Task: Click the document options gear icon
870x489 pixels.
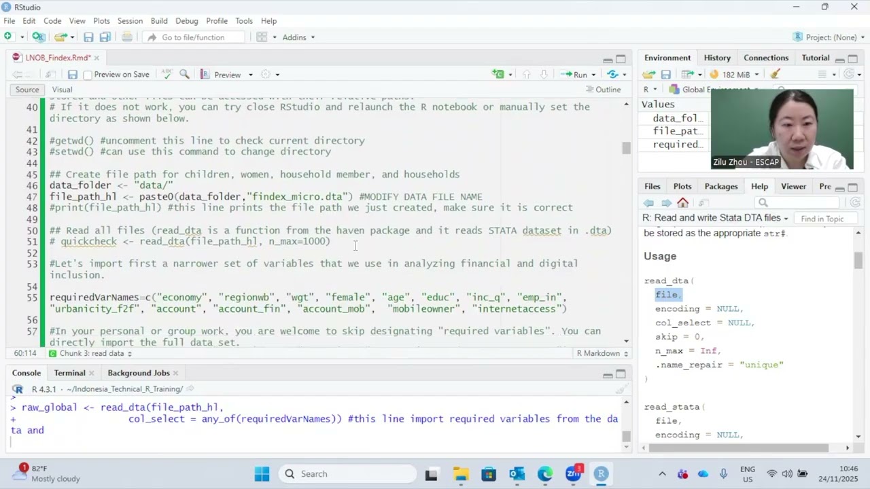Action: tap(266, 74)
